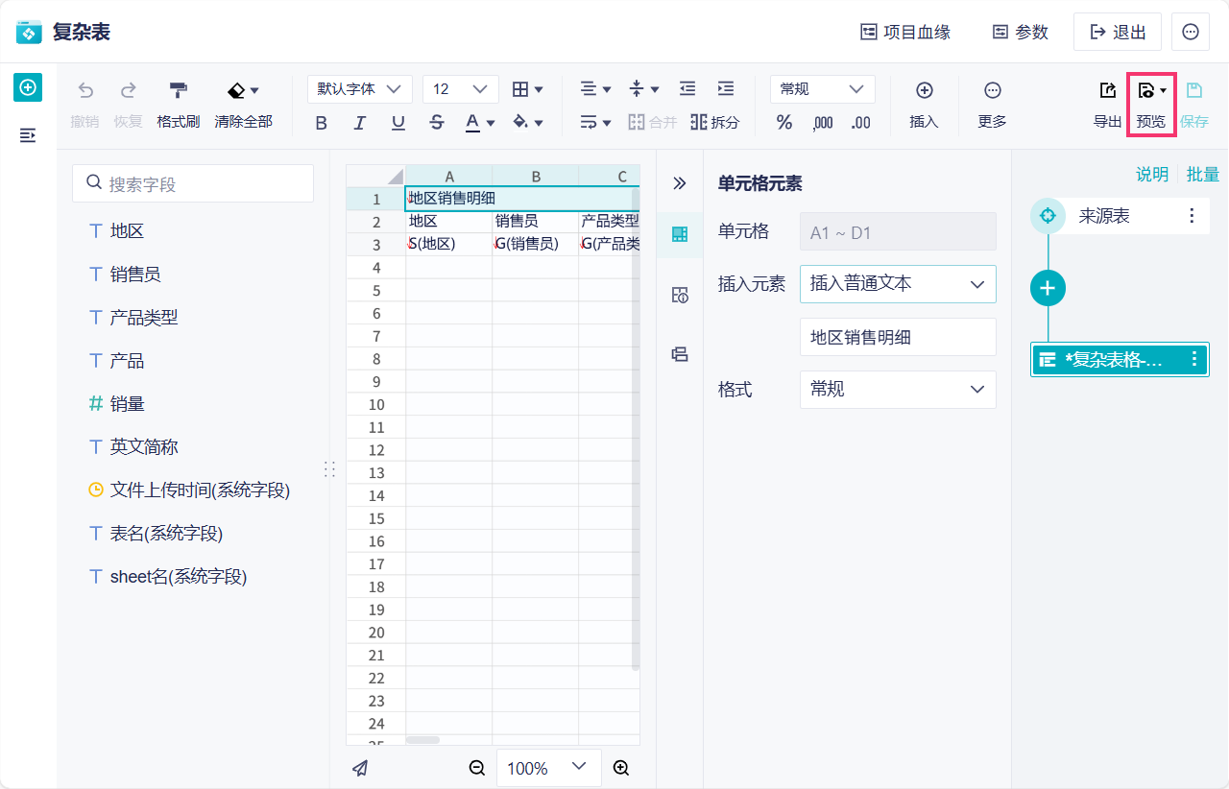
Task: Select the column A header
Action: point(449,176)
